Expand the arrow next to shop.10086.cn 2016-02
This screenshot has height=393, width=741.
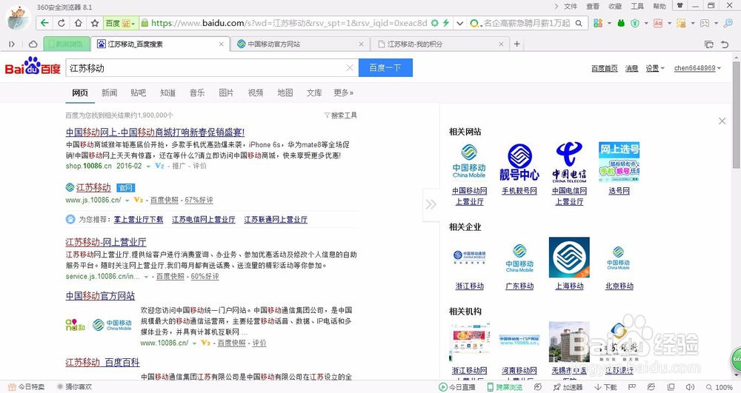tap(148, 167)
